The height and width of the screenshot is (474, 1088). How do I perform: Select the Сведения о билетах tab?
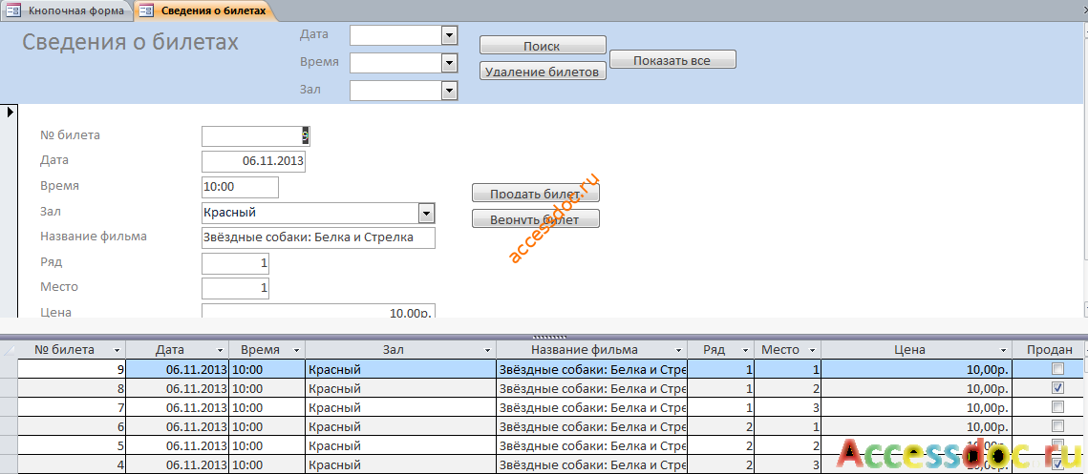coord(205,10)
